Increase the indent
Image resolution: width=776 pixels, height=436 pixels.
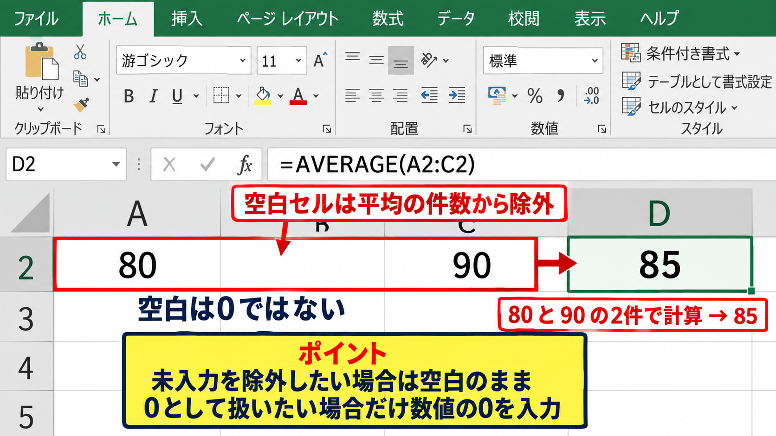pos(457,95)
